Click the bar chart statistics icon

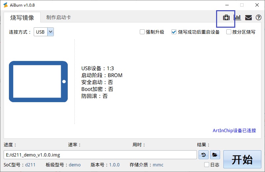coord(237,18)
